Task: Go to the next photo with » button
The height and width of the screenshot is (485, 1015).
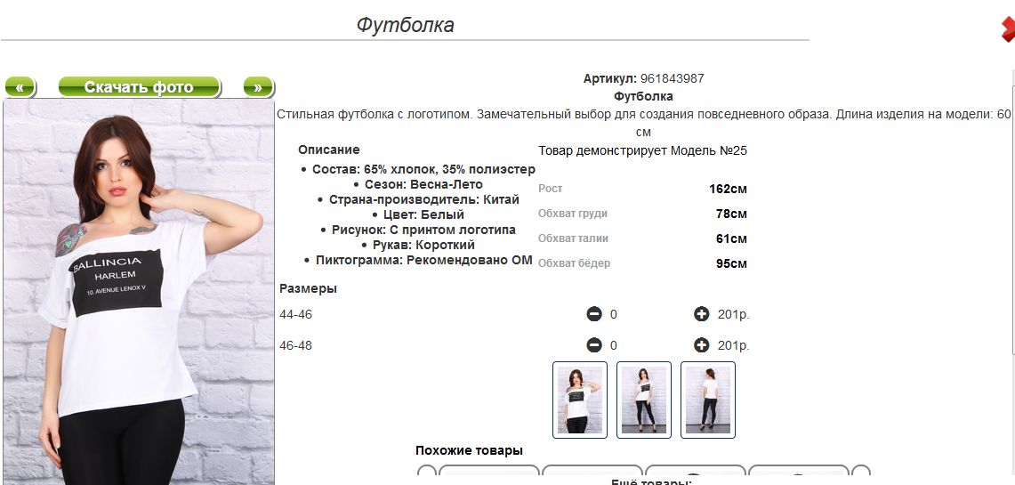Action: (258, 87)
